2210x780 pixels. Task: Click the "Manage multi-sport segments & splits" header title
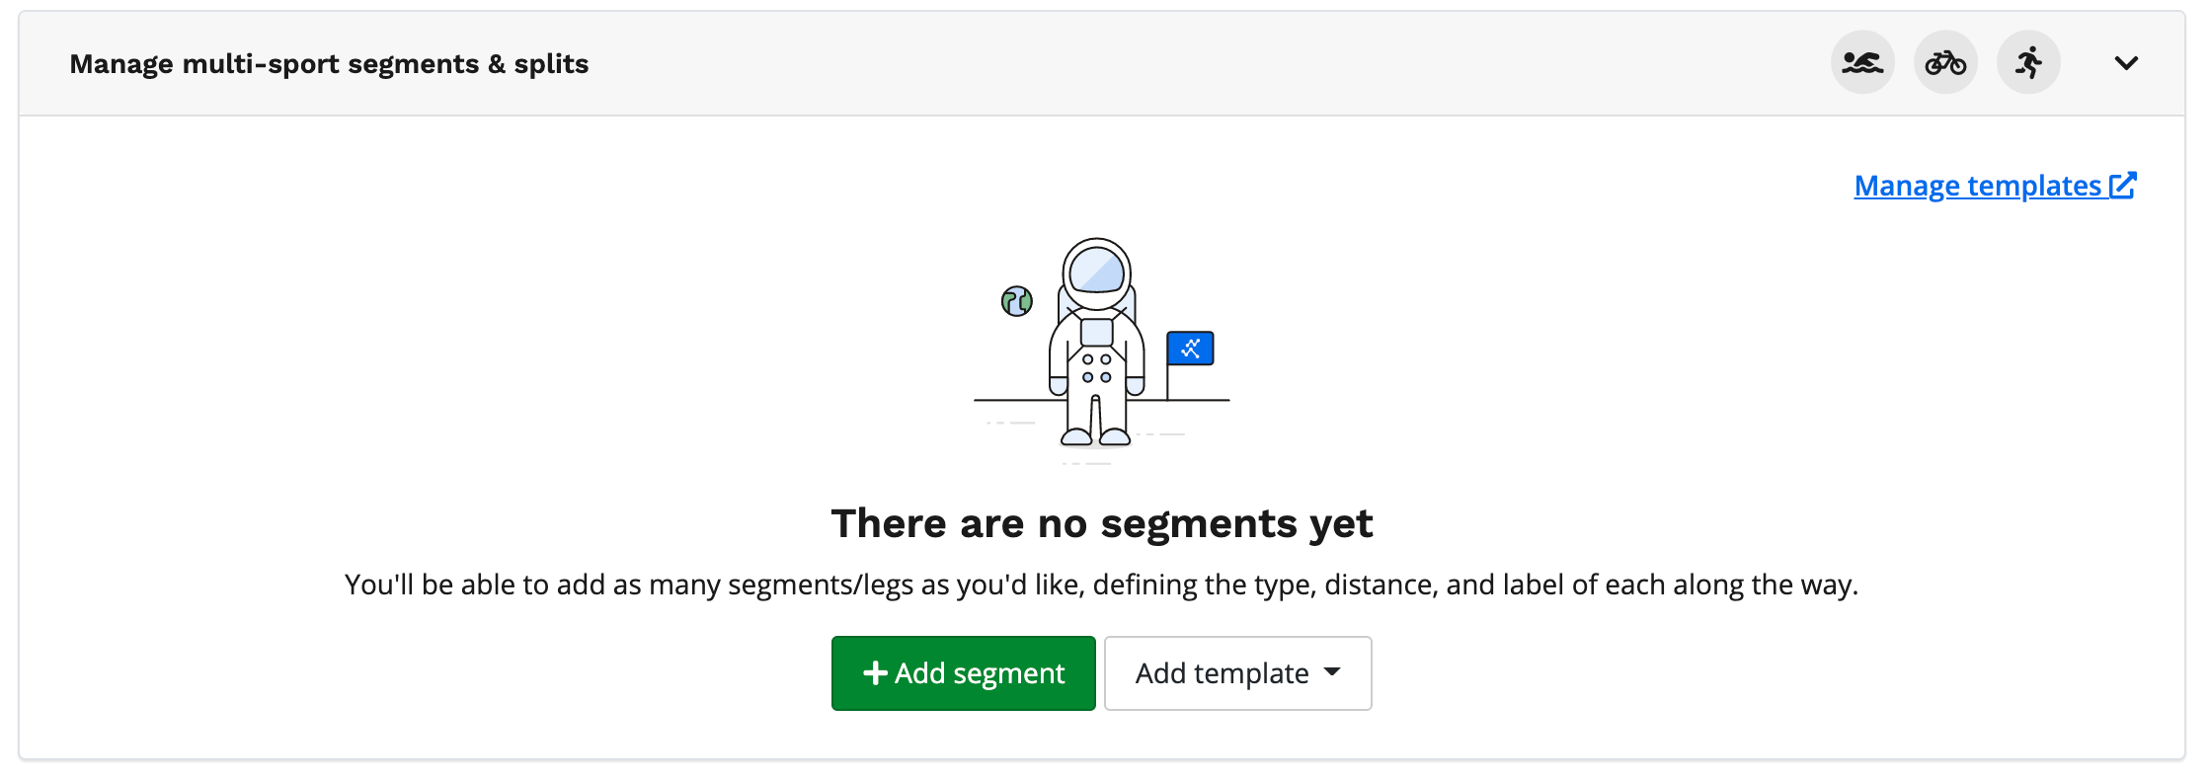329,64
